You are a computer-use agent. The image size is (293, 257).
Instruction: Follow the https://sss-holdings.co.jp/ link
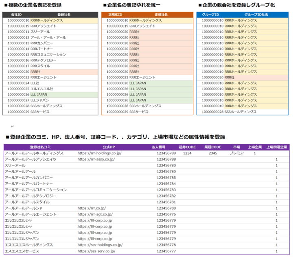click(x=100, y=245)
